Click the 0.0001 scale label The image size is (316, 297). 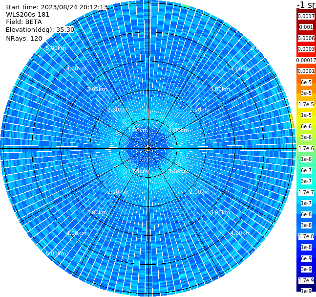coord(306,71)
